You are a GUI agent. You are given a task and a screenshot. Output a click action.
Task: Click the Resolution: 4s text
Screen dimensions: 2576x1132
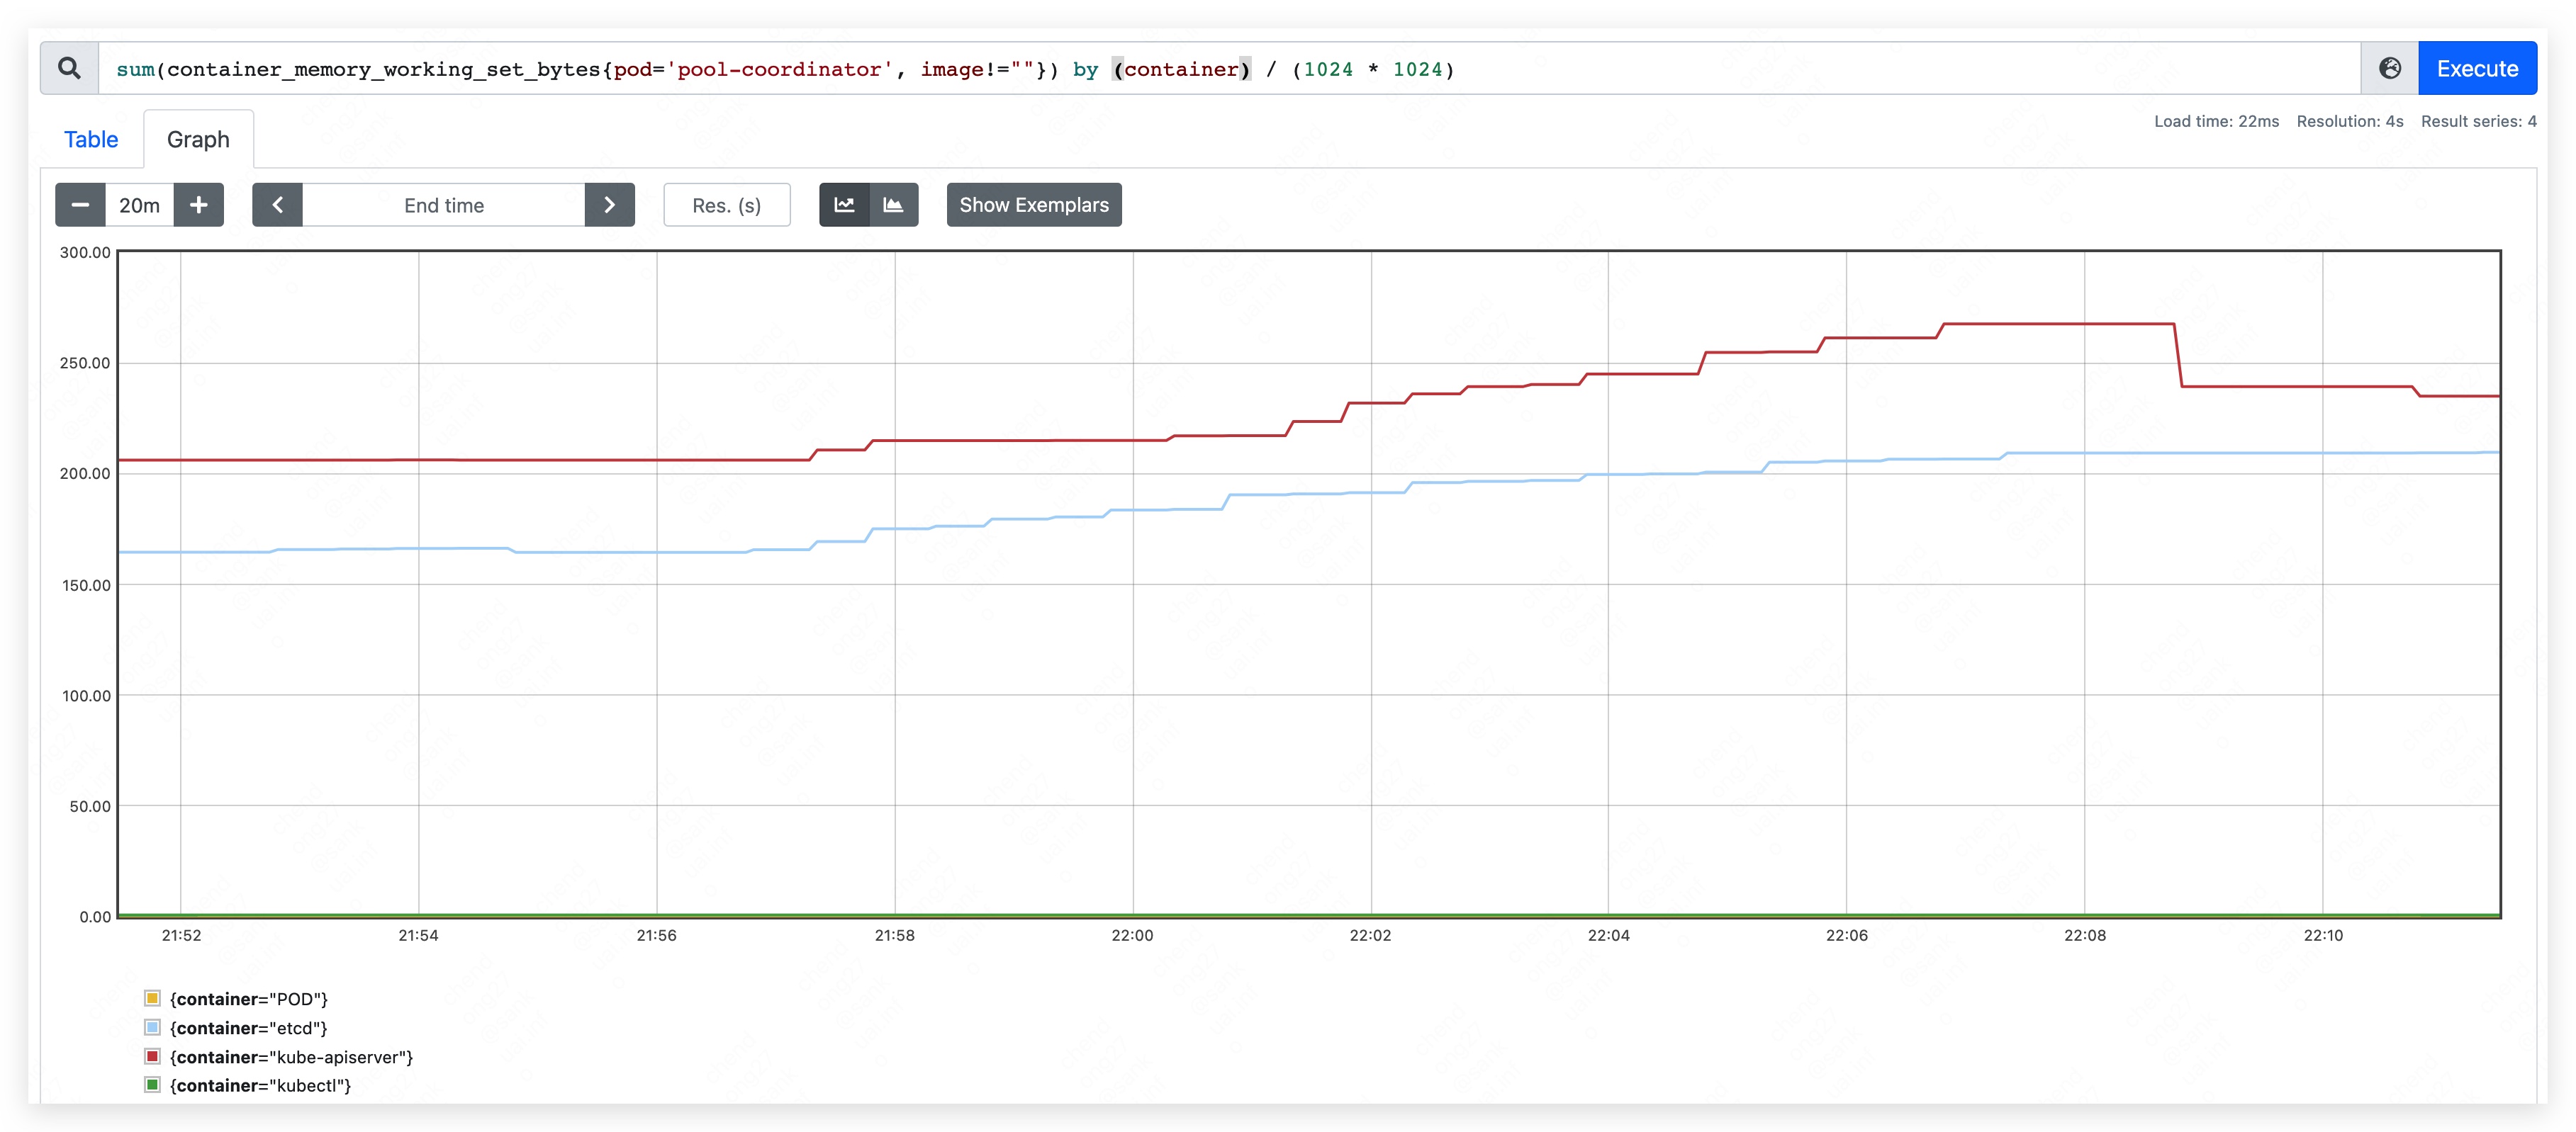(2349, 121)
